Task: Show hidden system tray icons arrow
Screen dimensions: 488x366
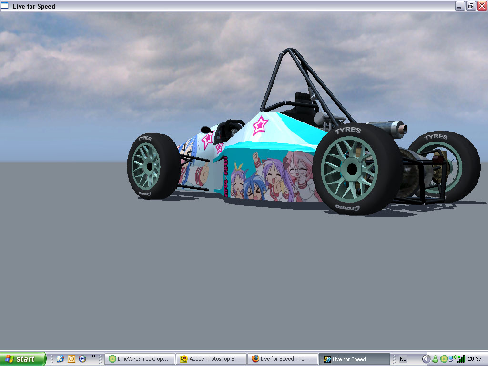Action: coord(426,359)
